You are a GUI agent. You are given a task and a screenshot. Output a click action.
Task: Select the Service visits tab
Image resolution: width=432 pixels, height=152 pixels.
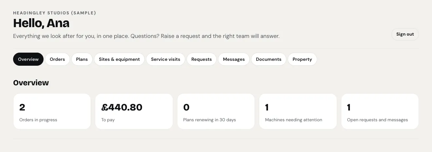click(166, 59)
